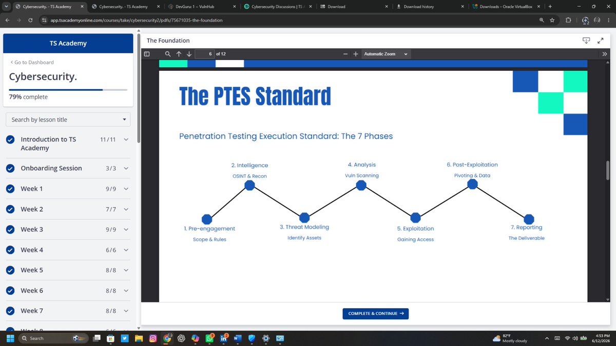Expand the Onboarding Session section chevron

(x=126, y=168)
